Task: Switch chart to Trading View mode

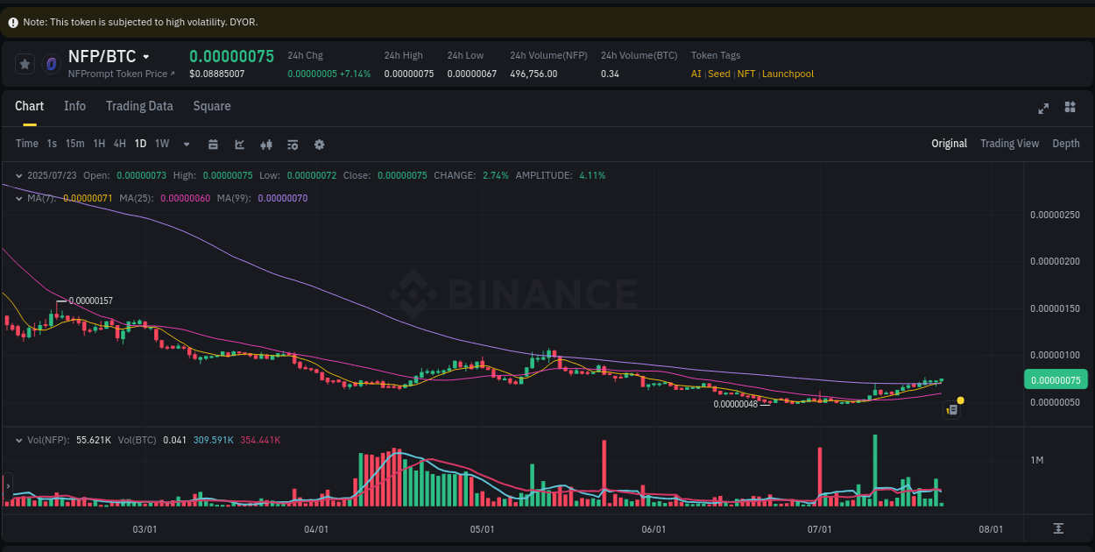Action: (x=1009, y=144)
